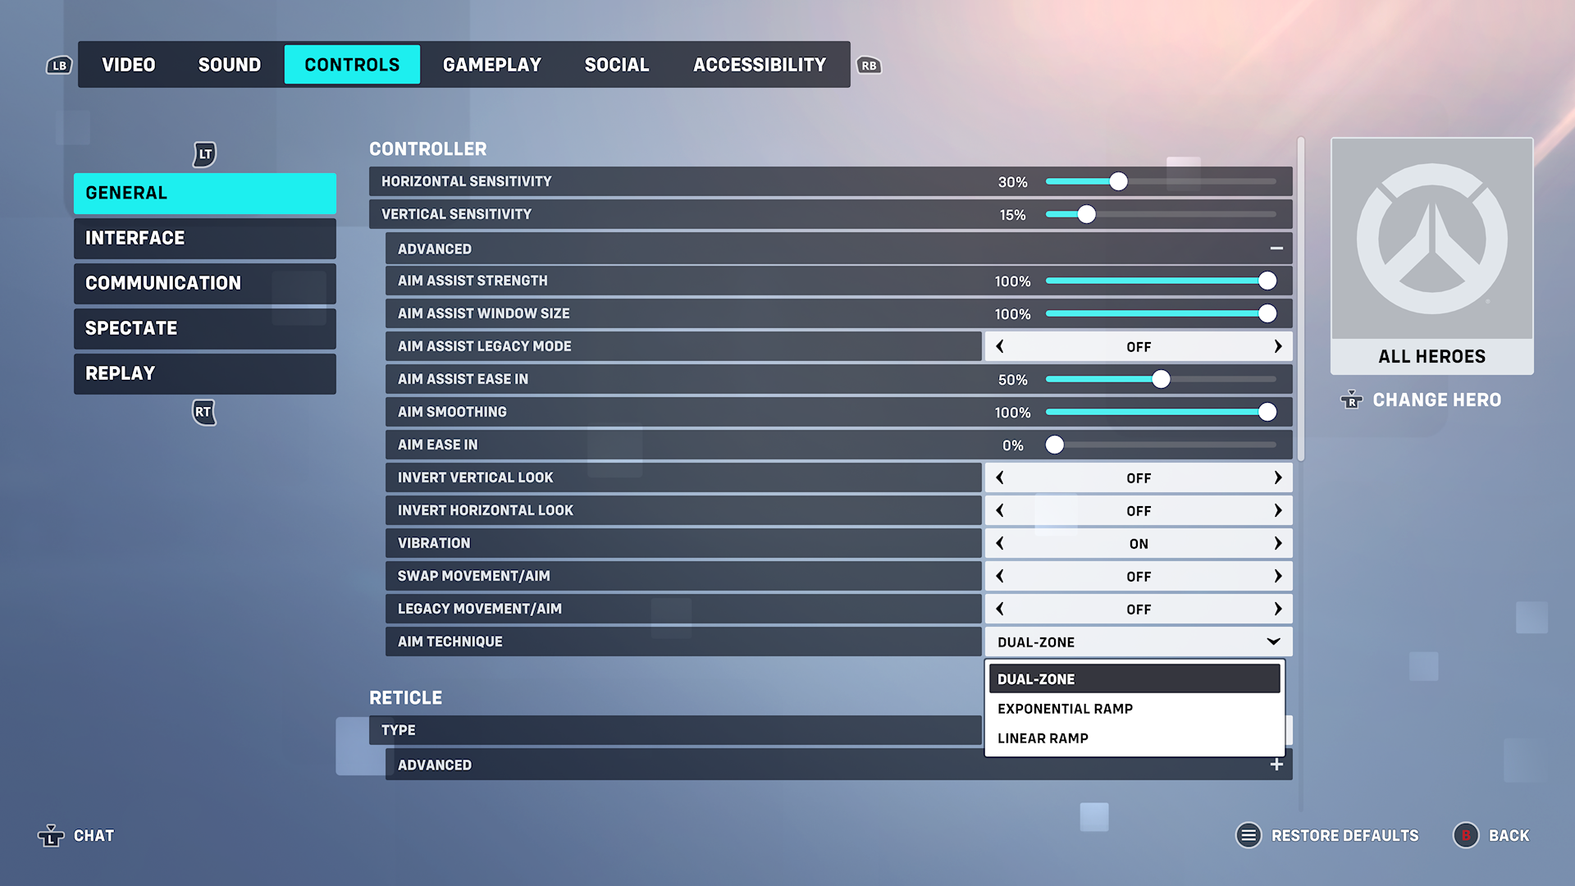Screen dimensions: 1575x886
Task: Expand the RETICLE ADVANCED section
Action: (x=1277, y=765)
